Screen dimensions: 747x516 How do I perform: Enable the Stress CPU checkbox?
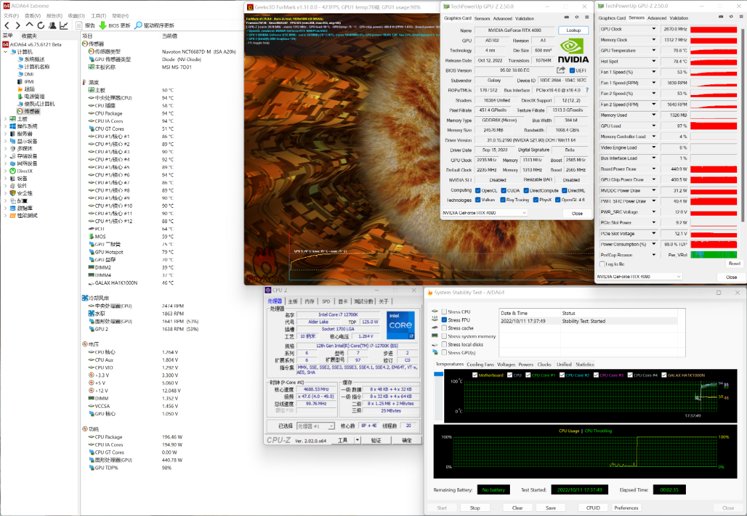[444, 311]
